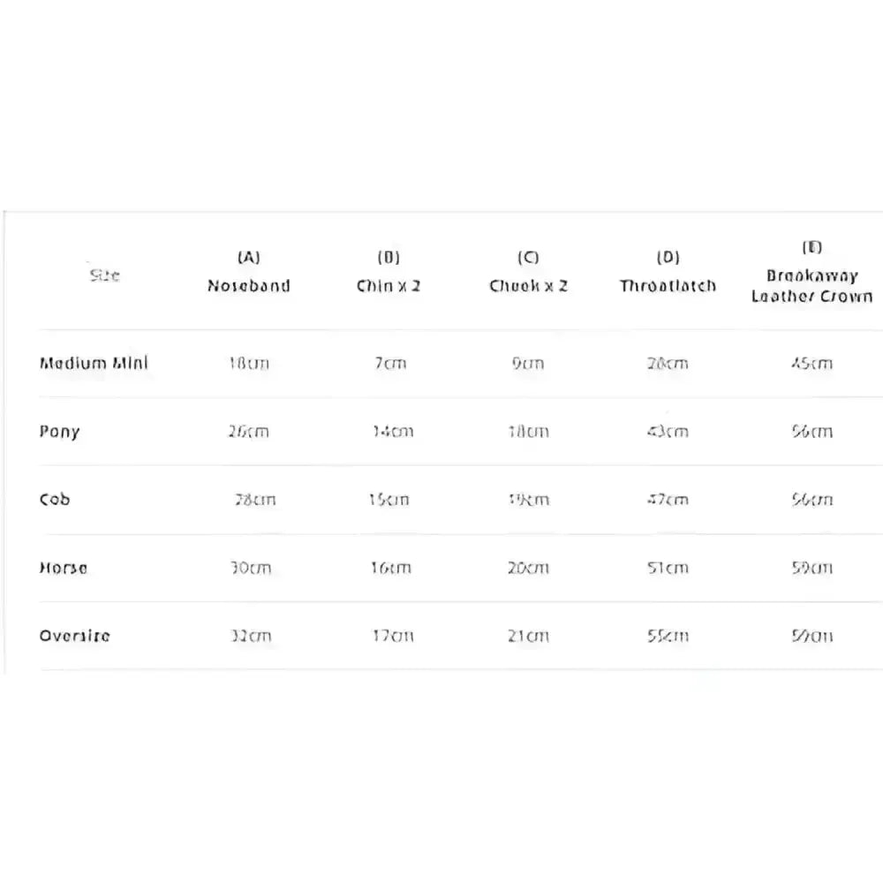Viewport: 883px width, 883px height.
Task: Select the Oversize noseband 32cm cell
Action: (x=251, y=636)
